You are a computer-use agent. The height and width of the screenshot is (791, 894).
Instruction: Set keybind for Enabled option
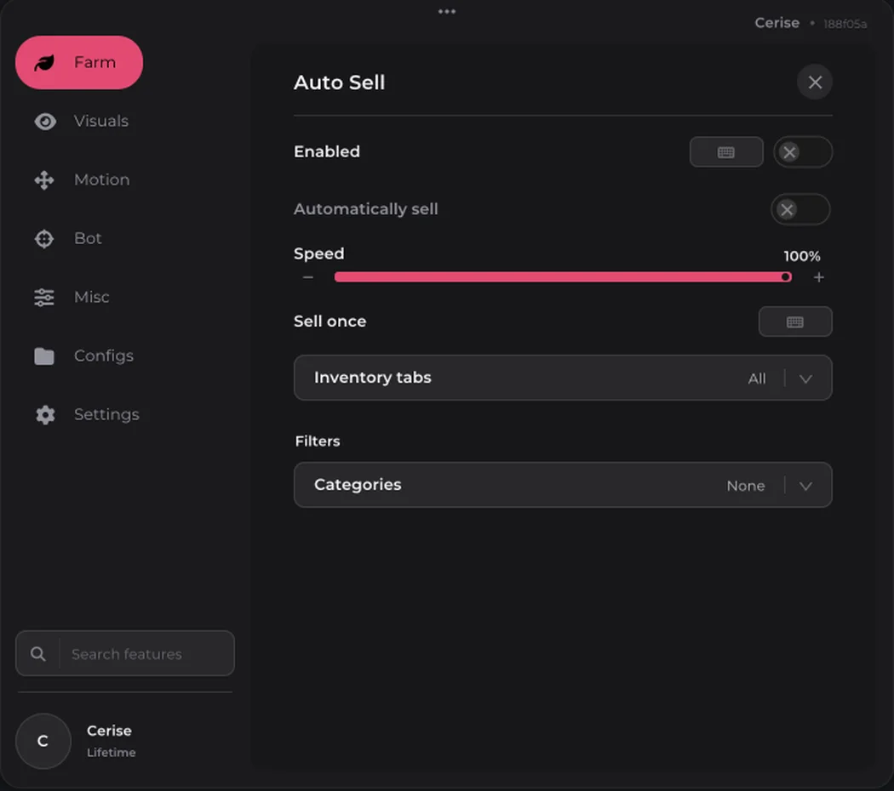726,152
